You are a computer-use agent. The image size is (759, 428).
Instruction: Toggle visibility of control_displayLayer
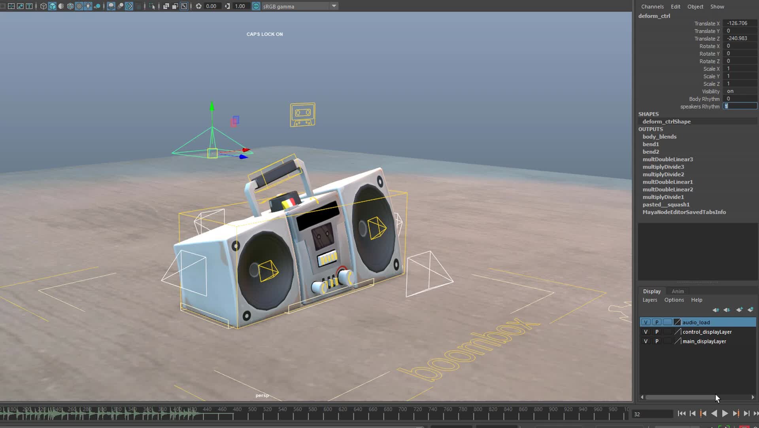click(646, 331)
